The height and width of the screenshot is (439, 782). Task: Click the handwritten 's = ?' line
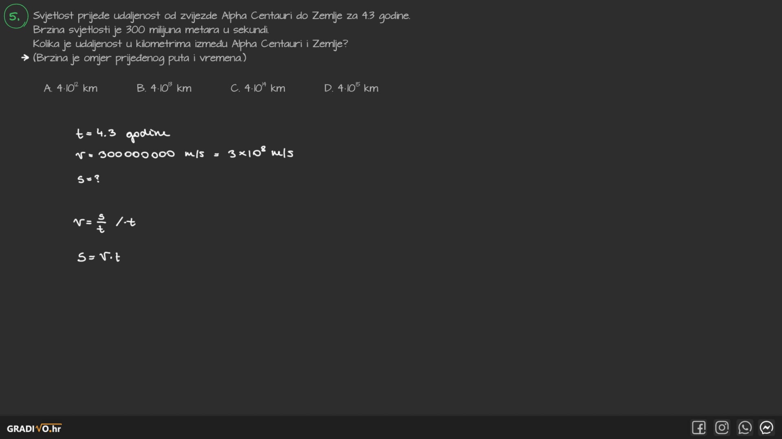coord(88,179)
